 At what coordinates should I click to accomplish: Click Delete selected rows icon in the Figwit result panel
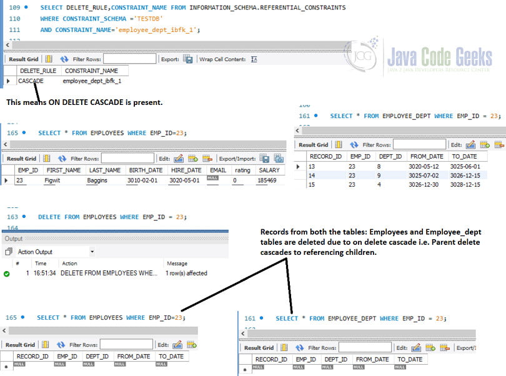[207, 159]
